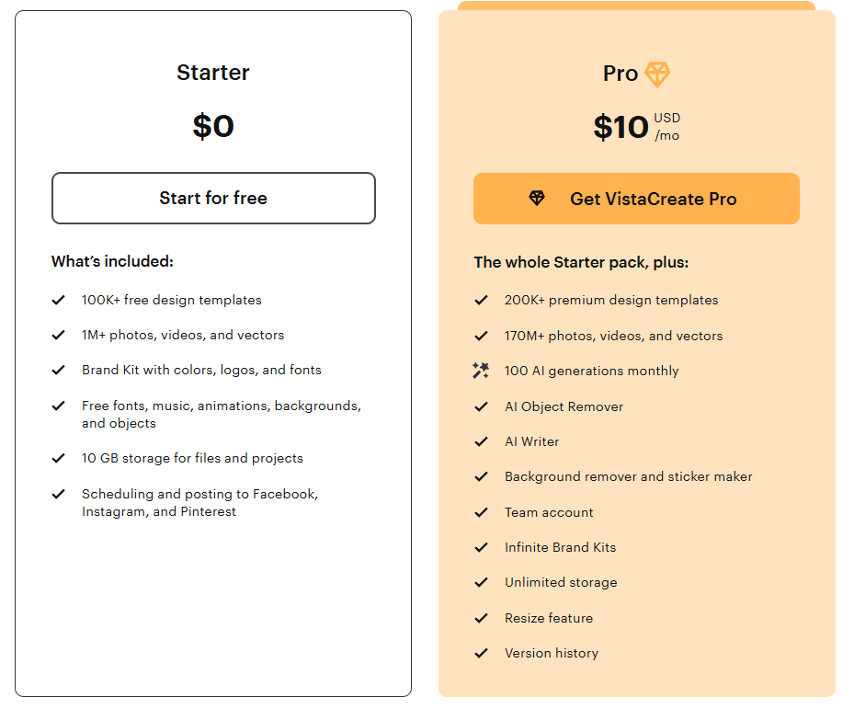Image resolution: width=854 pixels, height=709 pixels.
Task: Click the sparkle icon next to AI generations
Action: coord(481,371)
